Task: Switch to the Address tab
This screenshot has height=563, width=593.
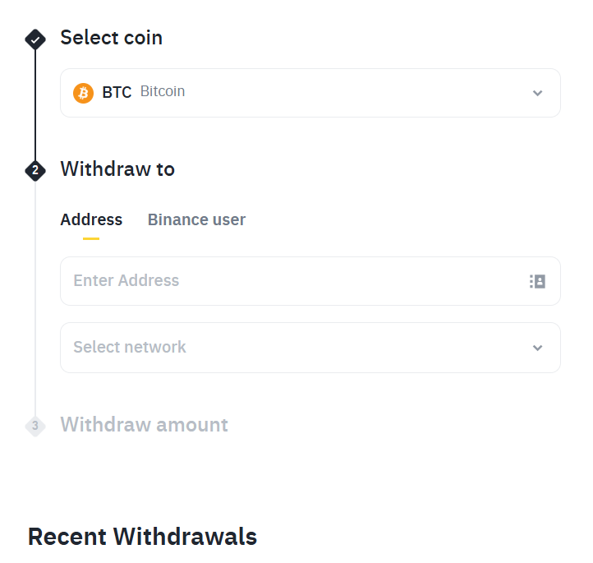Action: click(91, 219)
